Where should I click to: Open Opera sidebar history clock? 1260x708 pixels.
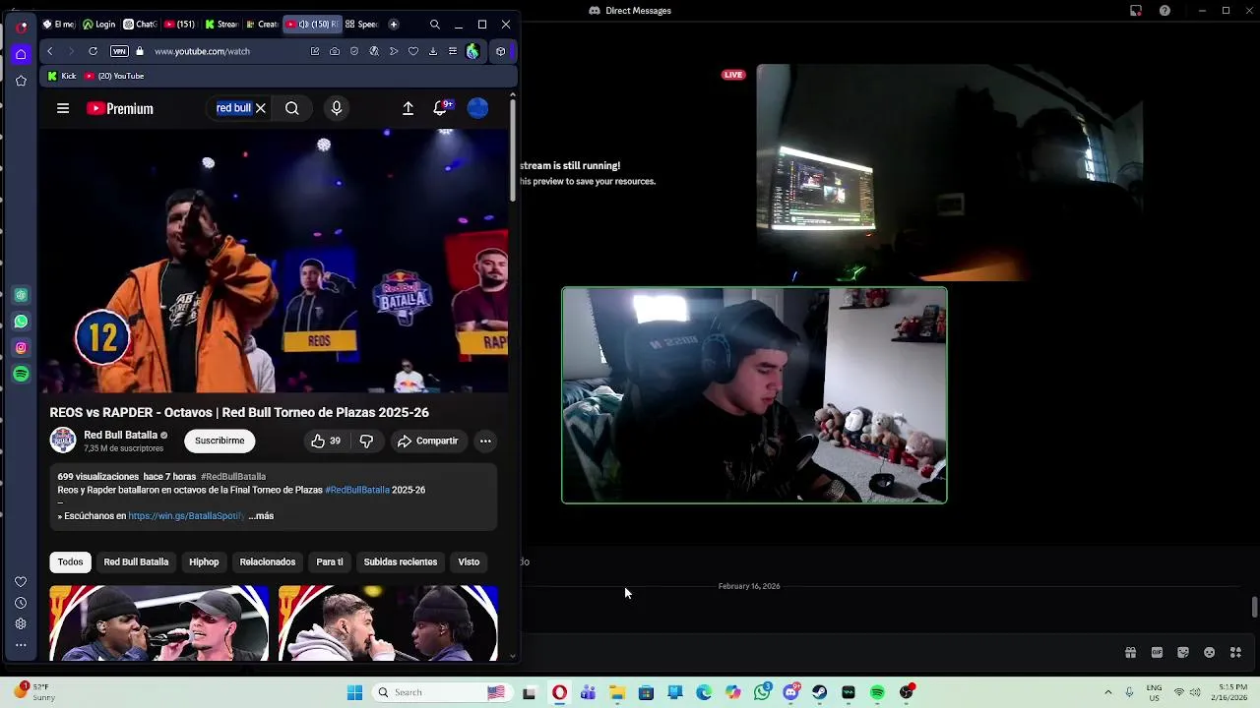click(x=21, y=603)
